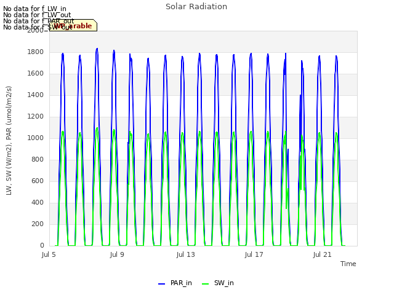The height and width of the screenshot is (295, 394).
Task: Click the Jul 21 x-axis tick label
Action: pyautogui.click(x=323, y=255)
